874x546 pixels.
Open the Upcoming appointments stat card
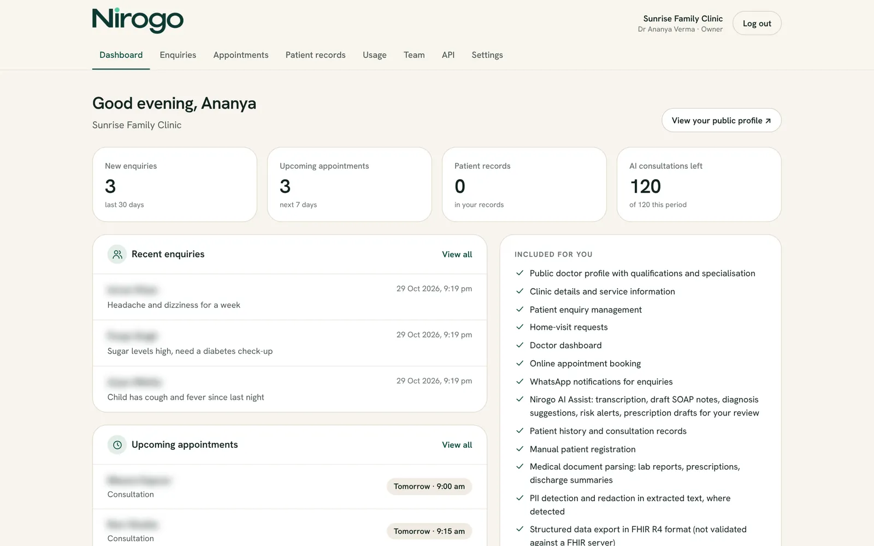click(x=350, y=185)
